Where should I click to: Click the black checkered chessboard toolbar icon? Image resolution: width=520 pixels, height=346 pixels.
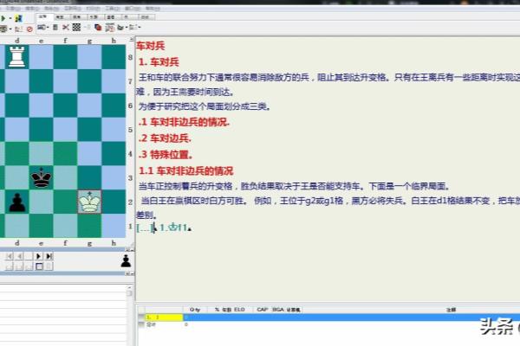tap(76, 27)
